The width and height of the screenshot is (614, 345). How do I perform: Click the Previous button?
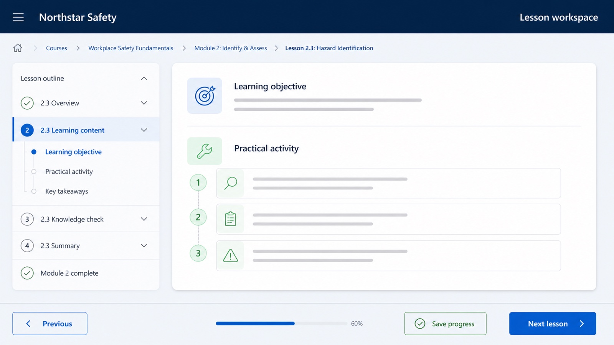click(50, 324)
